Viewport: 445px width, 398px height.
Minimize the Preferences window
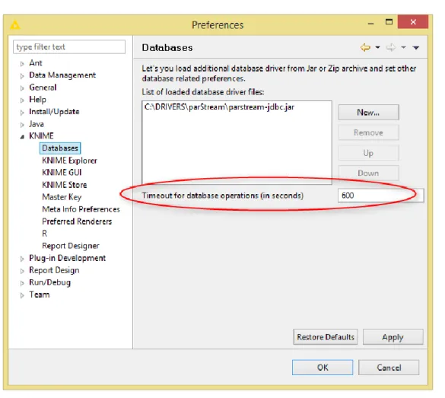point(370,24)
